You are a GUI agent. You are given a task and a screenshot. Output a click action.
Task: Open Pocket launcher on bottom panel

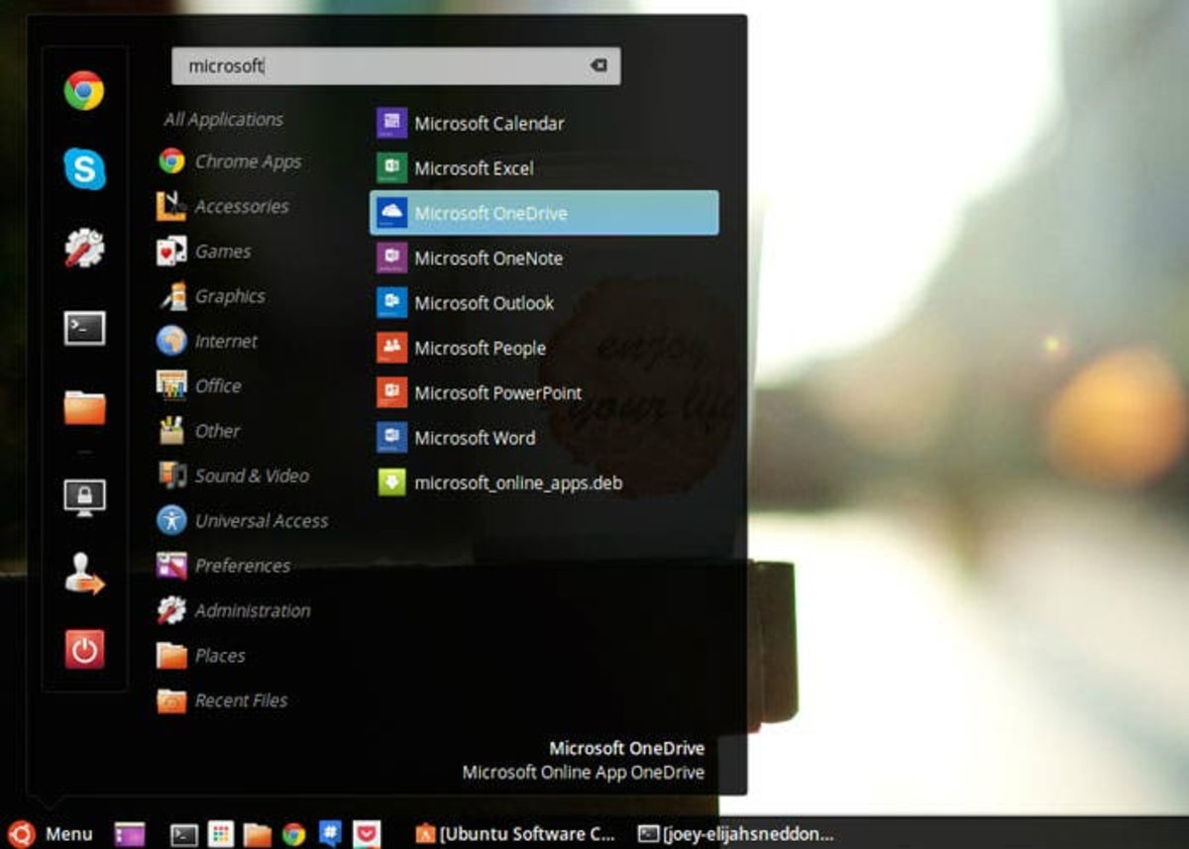click(x=367, y=834)
